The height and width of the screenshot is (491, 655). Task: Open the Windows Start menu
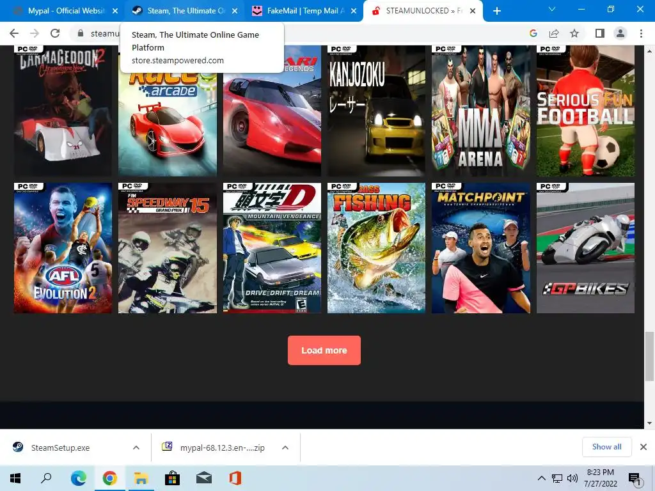click(x=15, y=478)
